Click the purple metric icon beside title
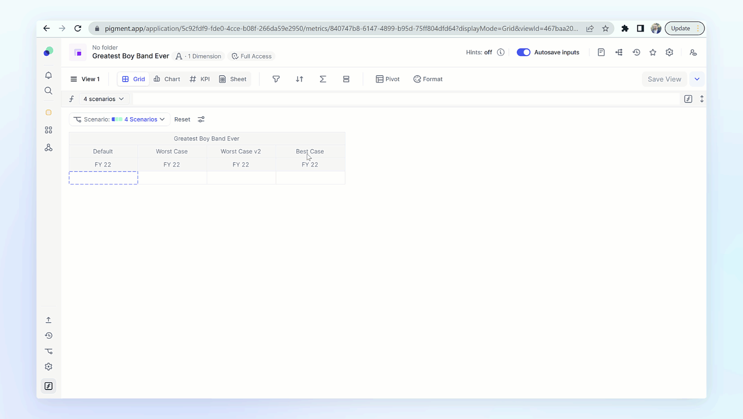This screenshot has height=419, width=743. click(78, 53)
